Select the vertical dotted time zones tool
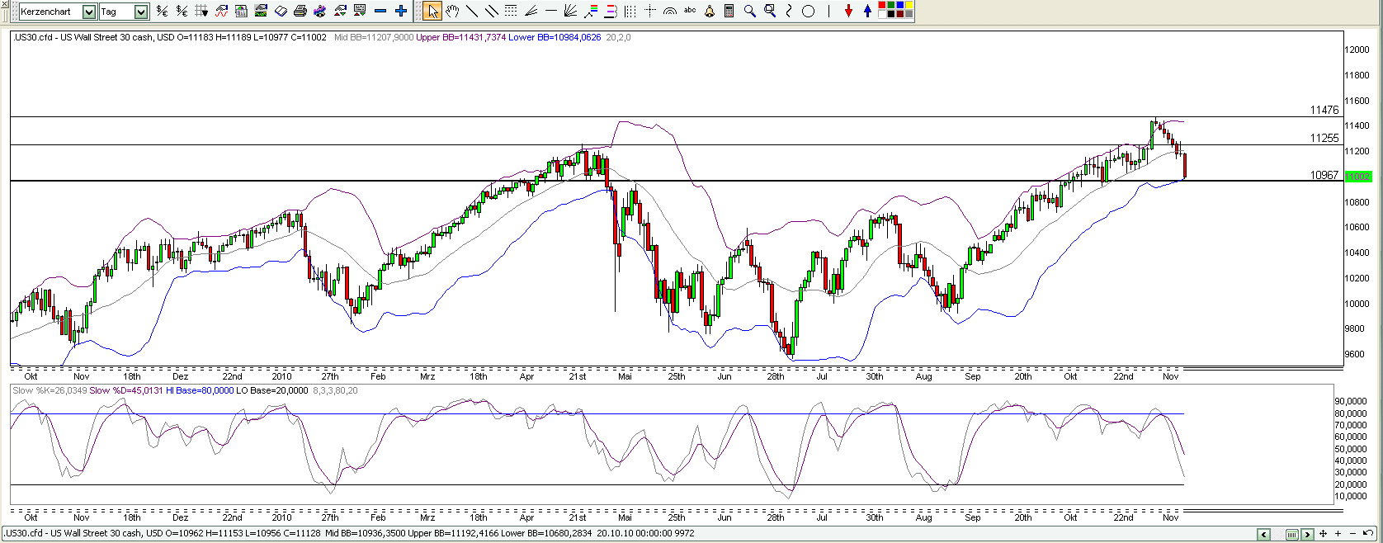Screen dimensions: 1383x543 (x=630, y=11)
